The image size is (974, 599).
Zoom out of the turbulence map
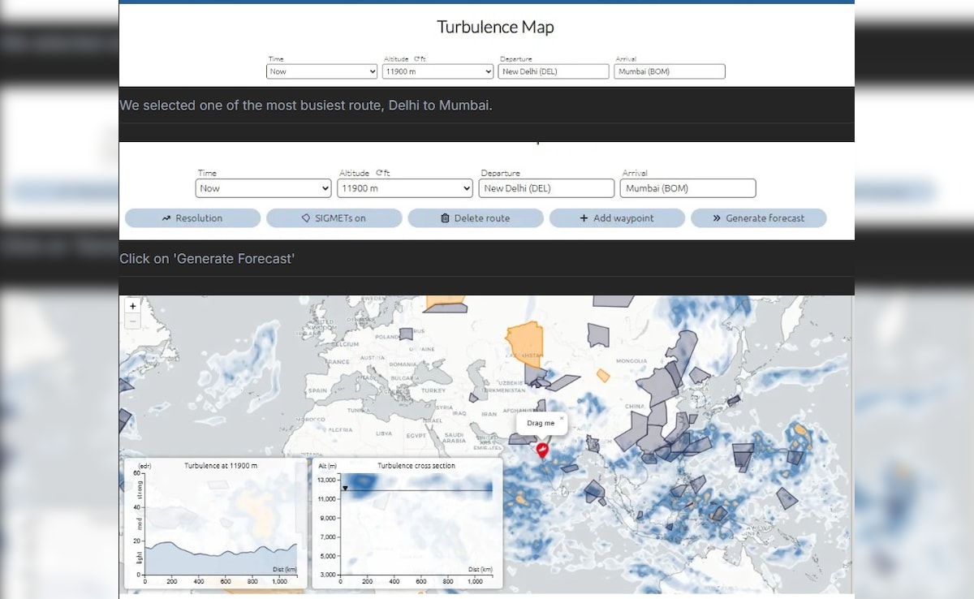[133, 321]
